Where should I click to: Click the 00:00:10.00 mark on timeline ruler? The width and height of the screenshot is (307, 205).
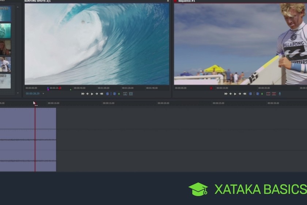point(53,103)
